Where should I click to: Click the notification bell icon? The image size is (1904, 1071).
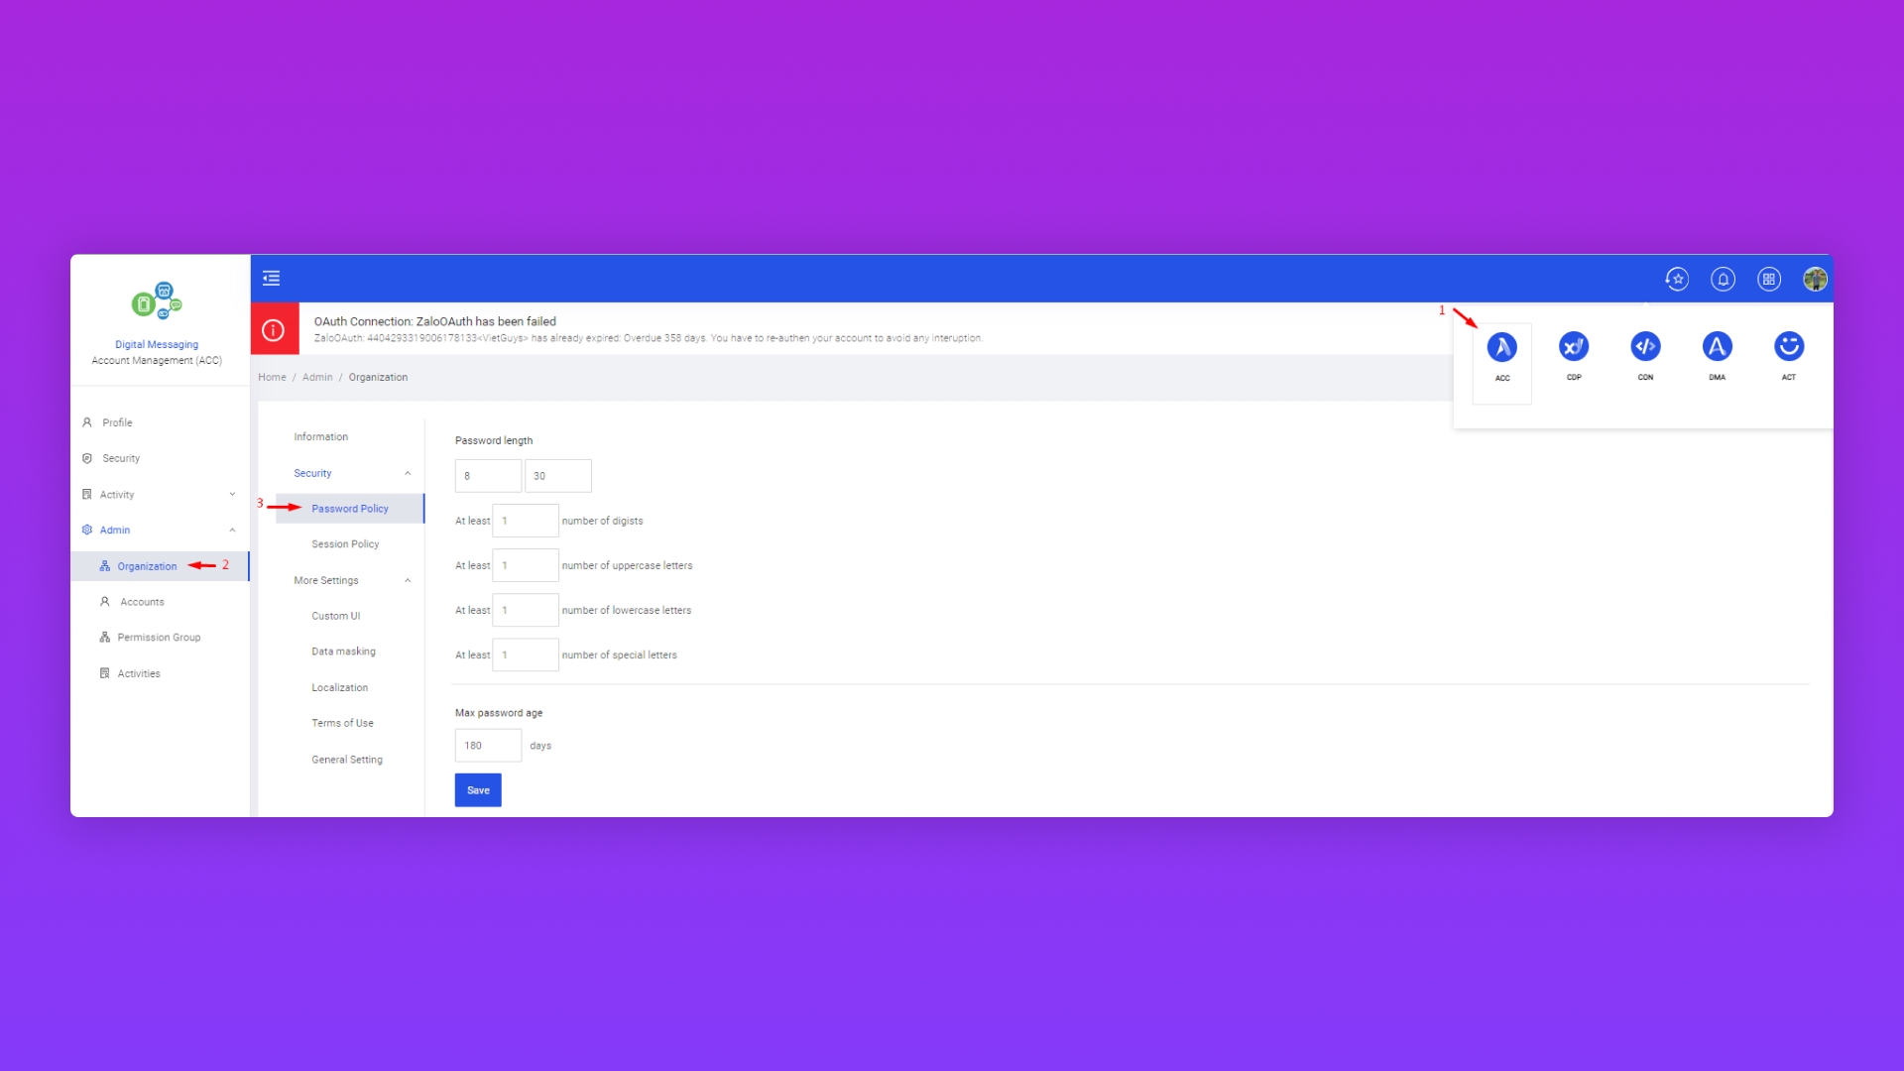coord(1723,280)
